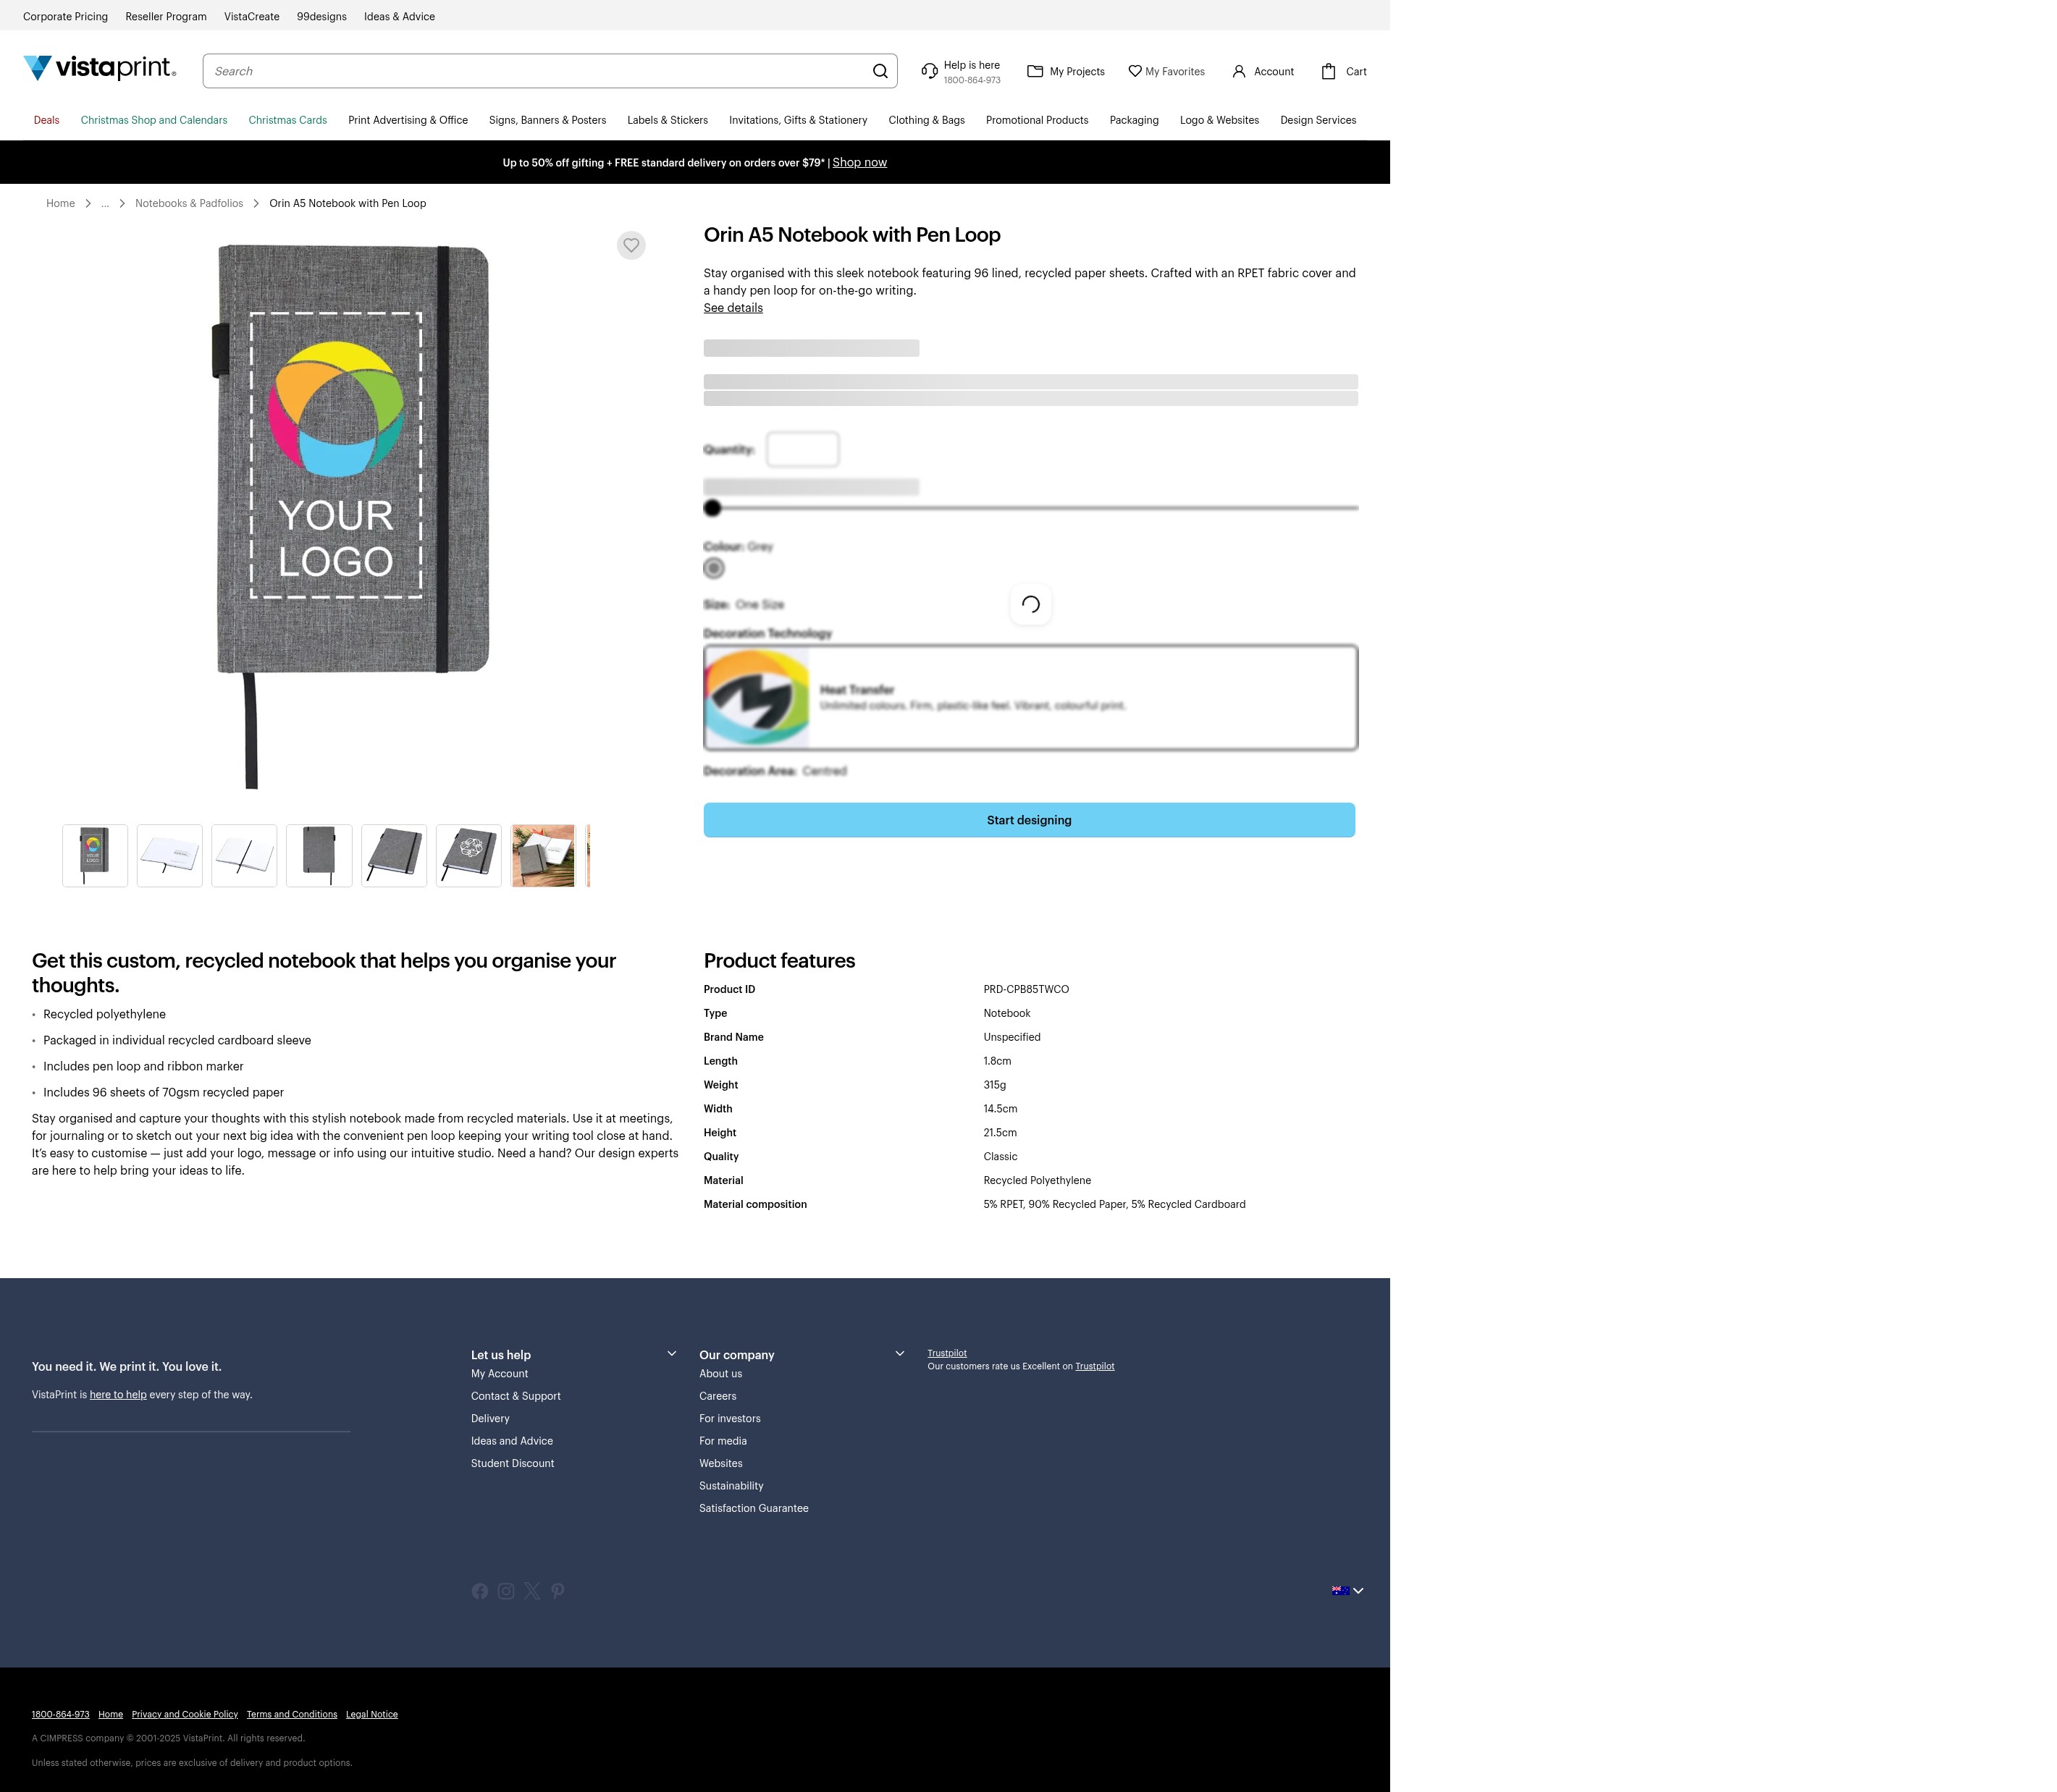Open the Student Discount link
This screenshot has width=2057, height=1792.
pyautogui.click(x=512, y=1463)
